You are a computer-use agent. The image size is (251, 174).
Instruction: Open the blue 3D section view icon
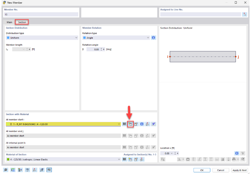(x=154, y=124)
